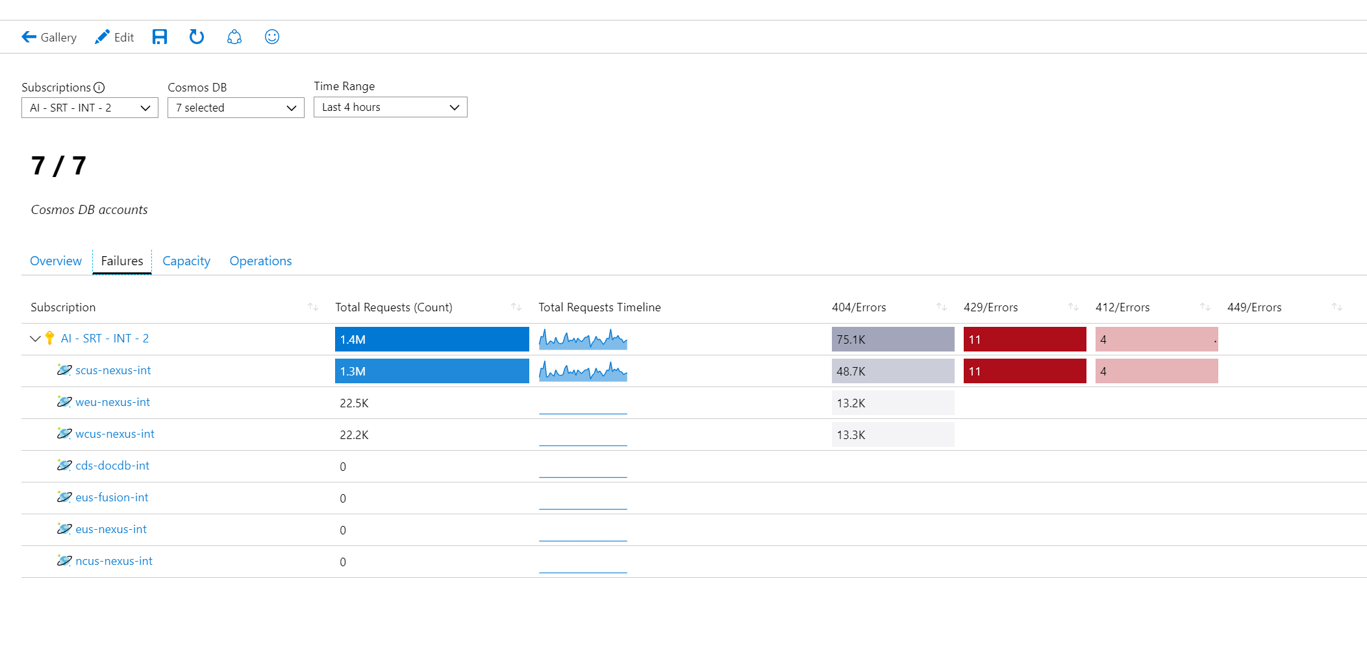Refresh the workbook data
This screenshot has width=1367, height=655.
[x=197, y=37]
